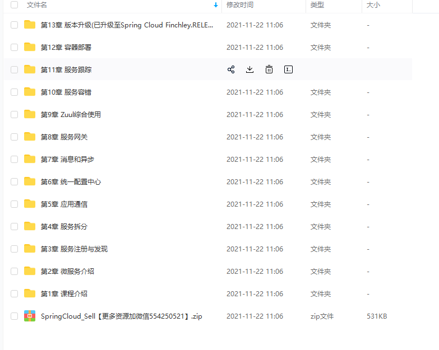Rename 第11章 服务跟踪 via rename icon

[x=288, y=69]
